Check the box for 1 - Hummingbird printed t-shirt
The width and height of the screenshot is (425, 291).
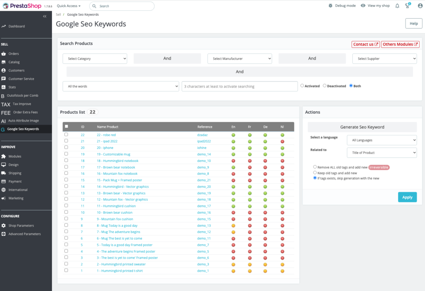pyautogui.click(x=66, y=270)
